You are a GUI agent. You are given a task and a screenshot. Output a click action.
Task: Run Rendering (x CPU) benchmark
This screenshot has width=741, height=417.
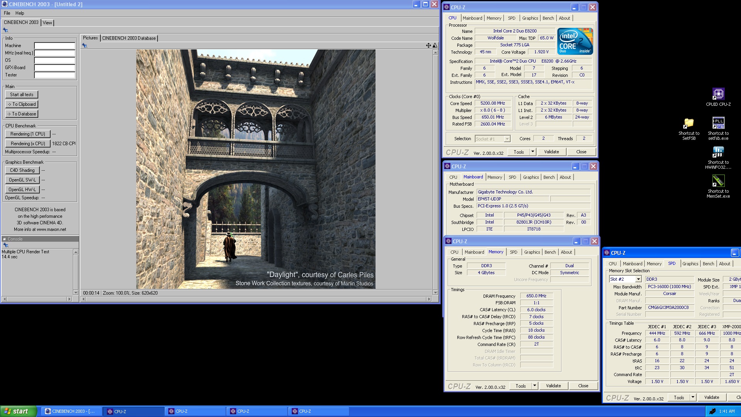[28, 144]
